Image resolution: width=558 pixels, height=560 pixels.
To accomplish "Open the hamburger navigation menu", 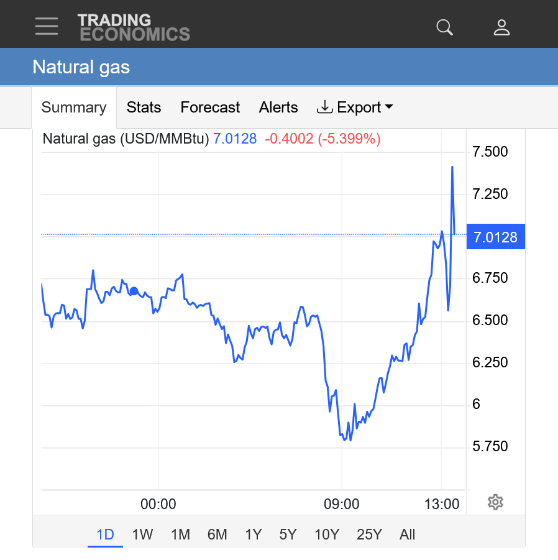I will point(47,26).
